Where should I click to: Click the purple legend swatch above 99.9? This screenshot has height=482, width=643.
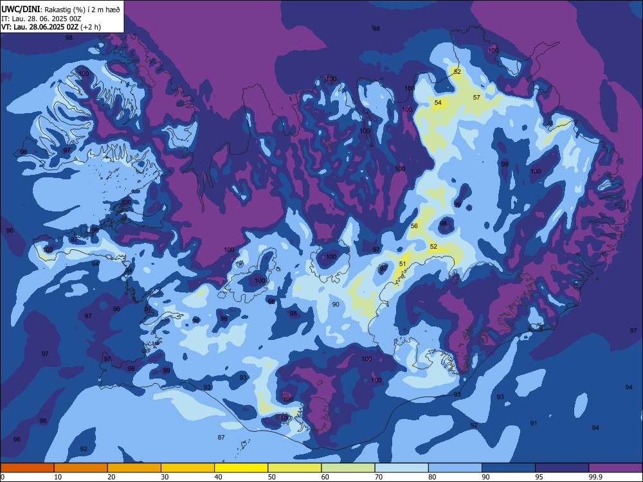coord(615,468)
